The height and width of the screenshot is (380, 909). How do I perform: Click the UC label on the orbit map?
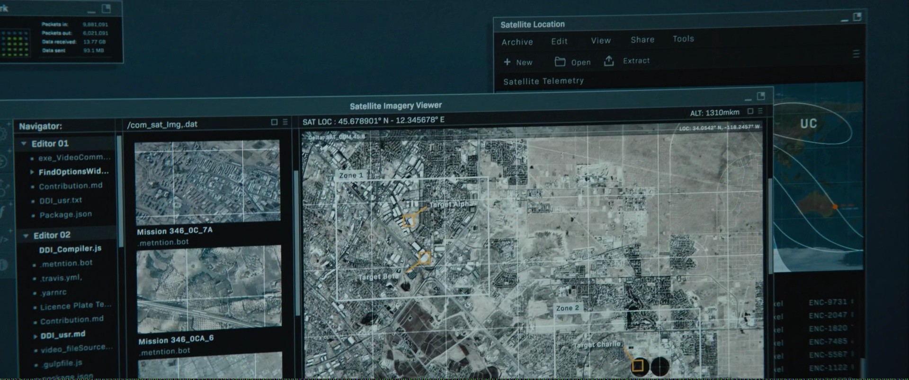point(808,124)
